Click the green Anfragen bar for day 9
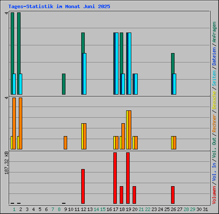The width and height of the screenshot is (219, 214). (x=64, y=84)
